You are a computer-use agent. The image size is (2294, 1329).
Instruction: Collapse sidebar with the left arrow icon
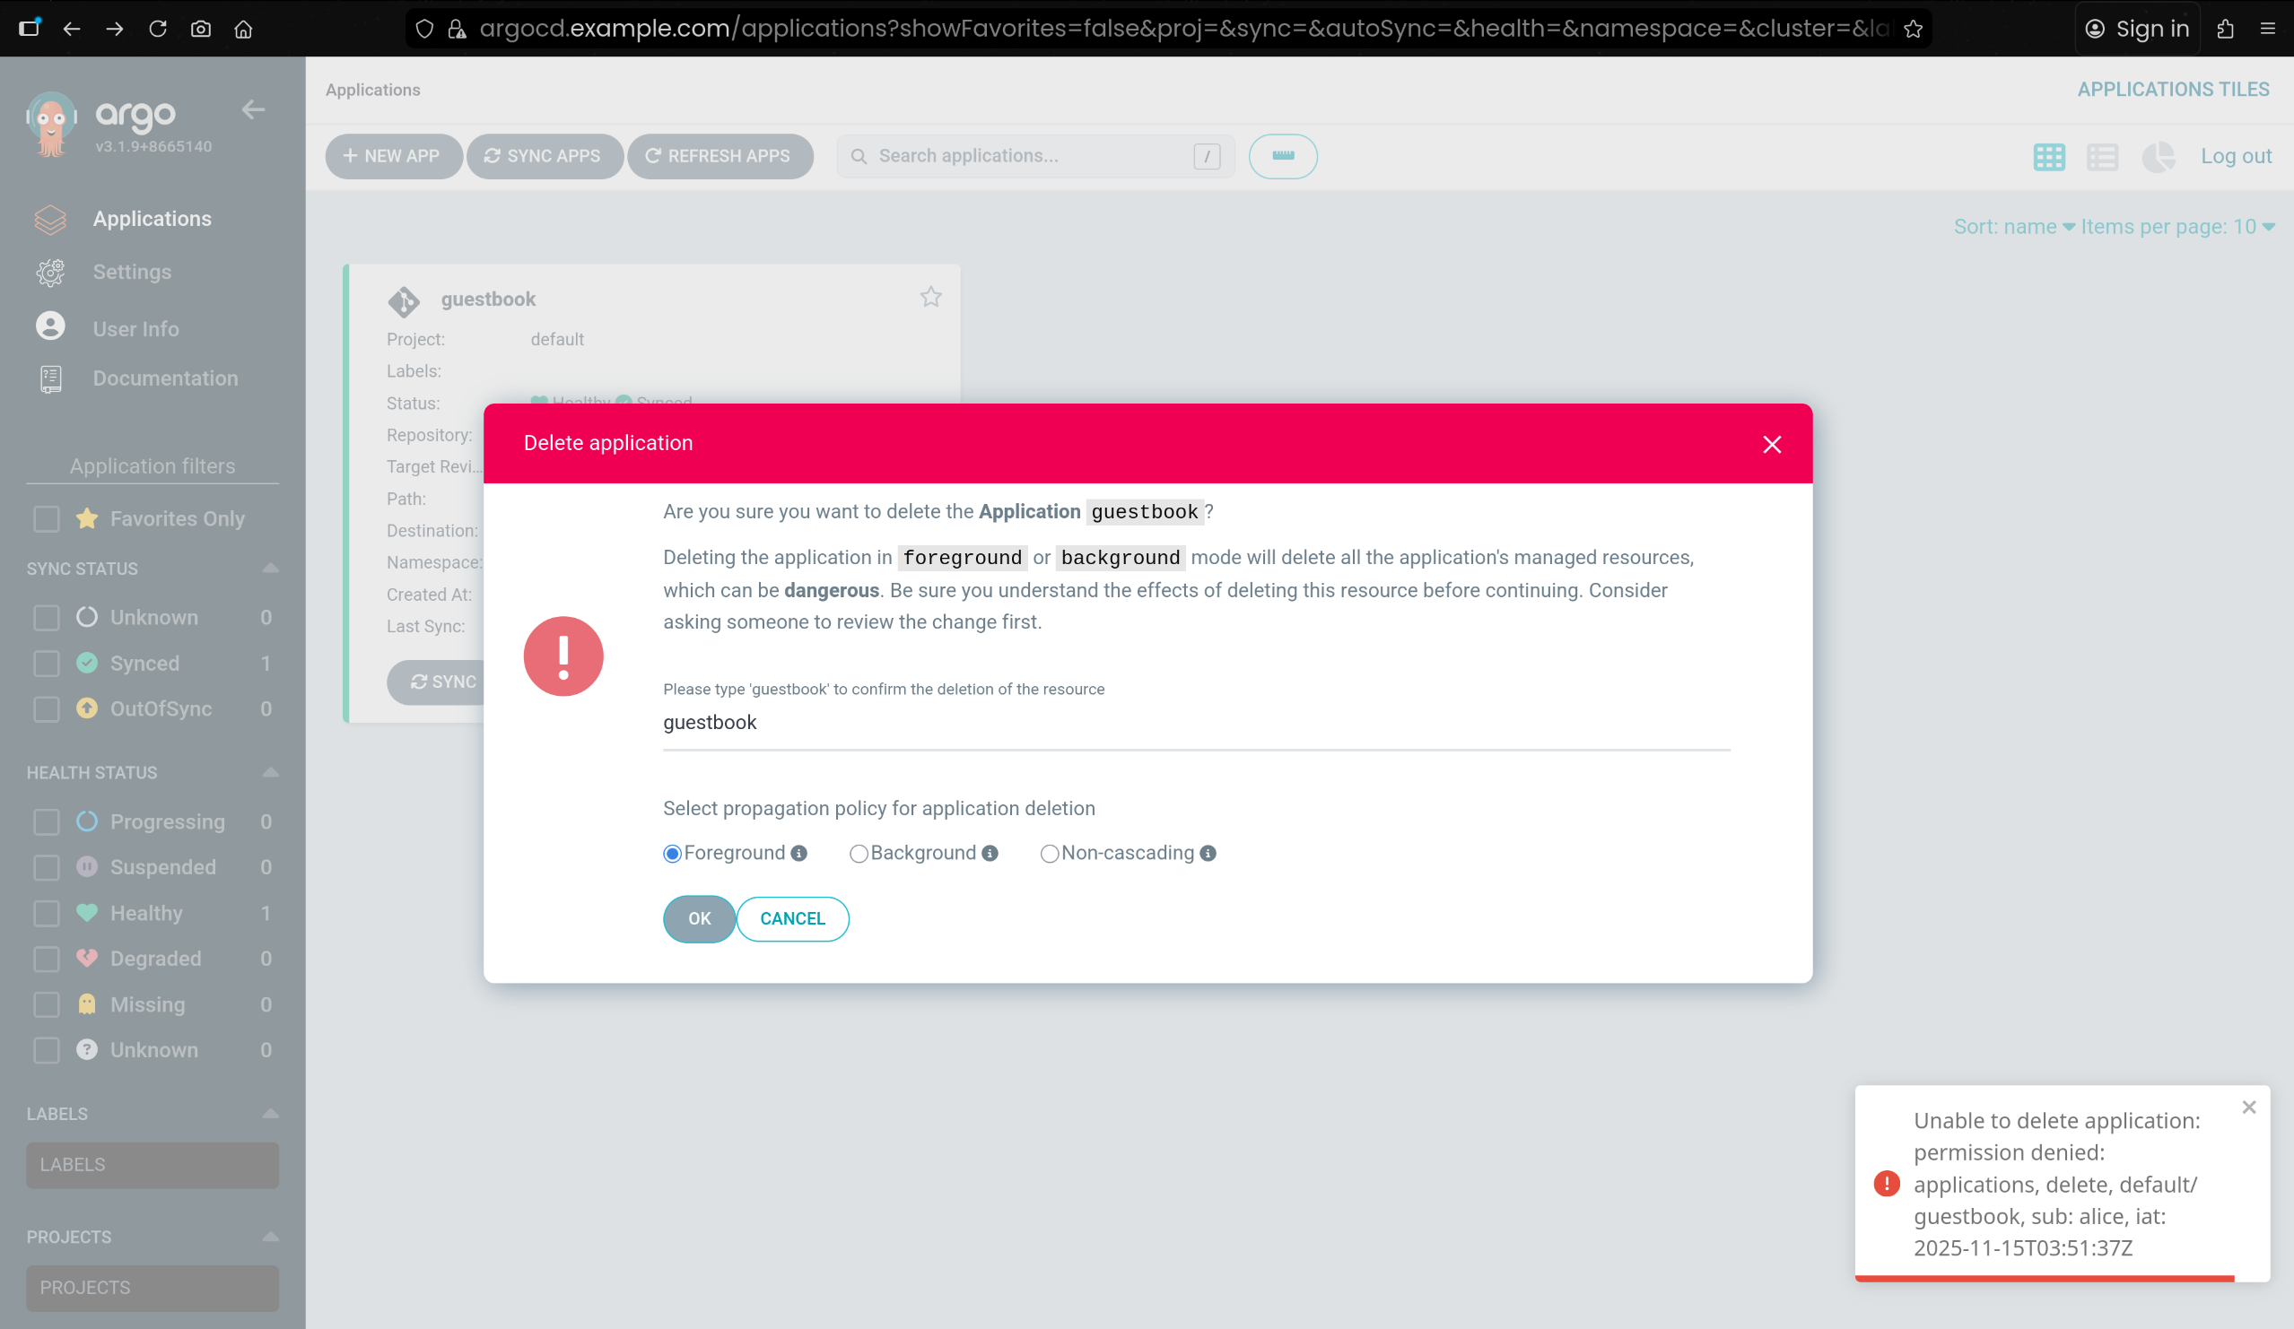pyautogui.click(x=253, y=110)
